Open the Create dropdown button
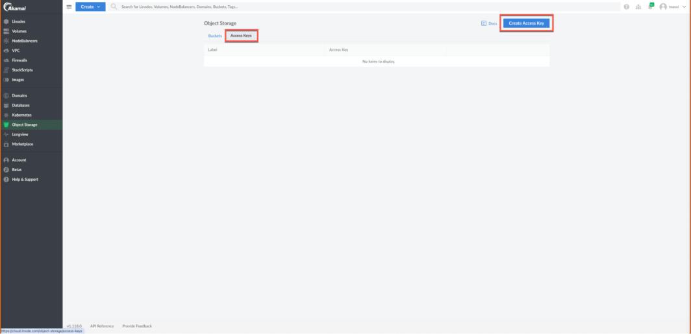 pos(90,6)
